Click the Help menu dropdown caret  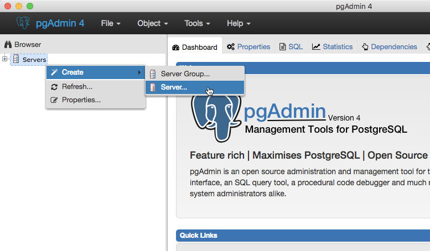pyautogui.click(x=248, y=24)
